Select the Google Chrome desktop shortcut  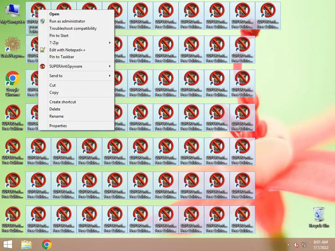(13, 83)
